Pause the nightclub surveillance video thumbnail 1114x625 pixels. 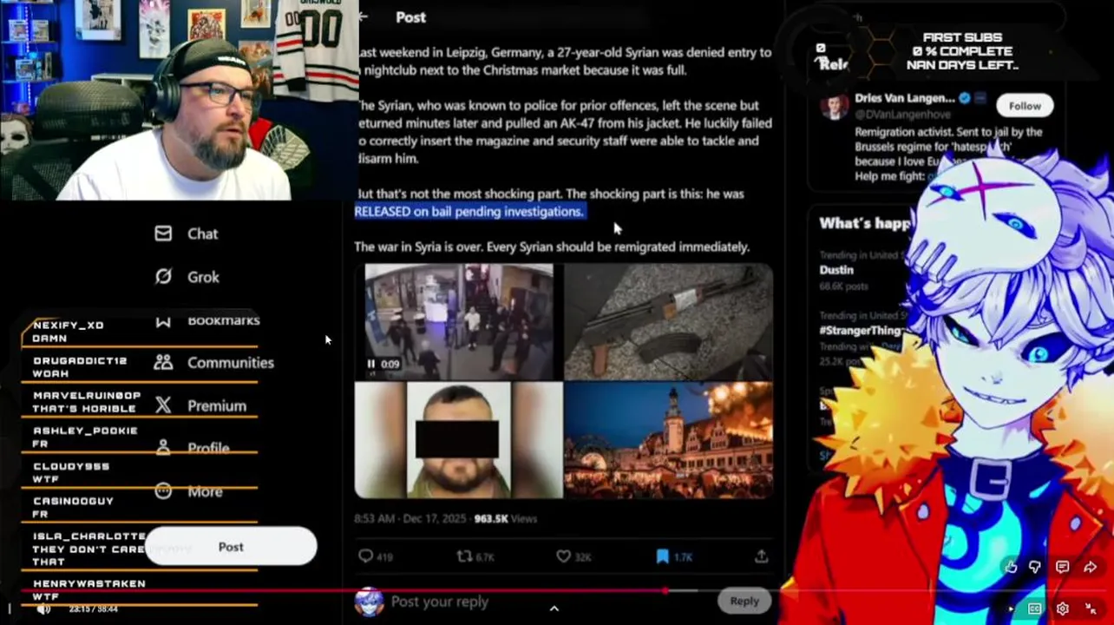point(370,364)
